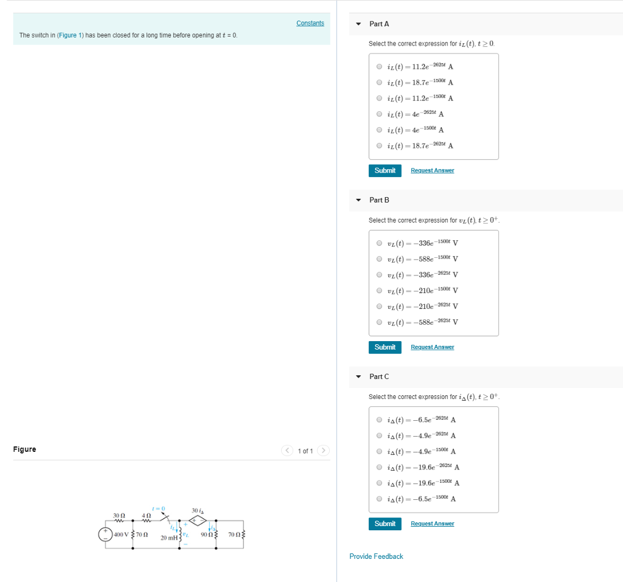This screenshot has width=623, height=582.
Task: Select vL(t)=-588e^-2625t V option
Action: 379,322
